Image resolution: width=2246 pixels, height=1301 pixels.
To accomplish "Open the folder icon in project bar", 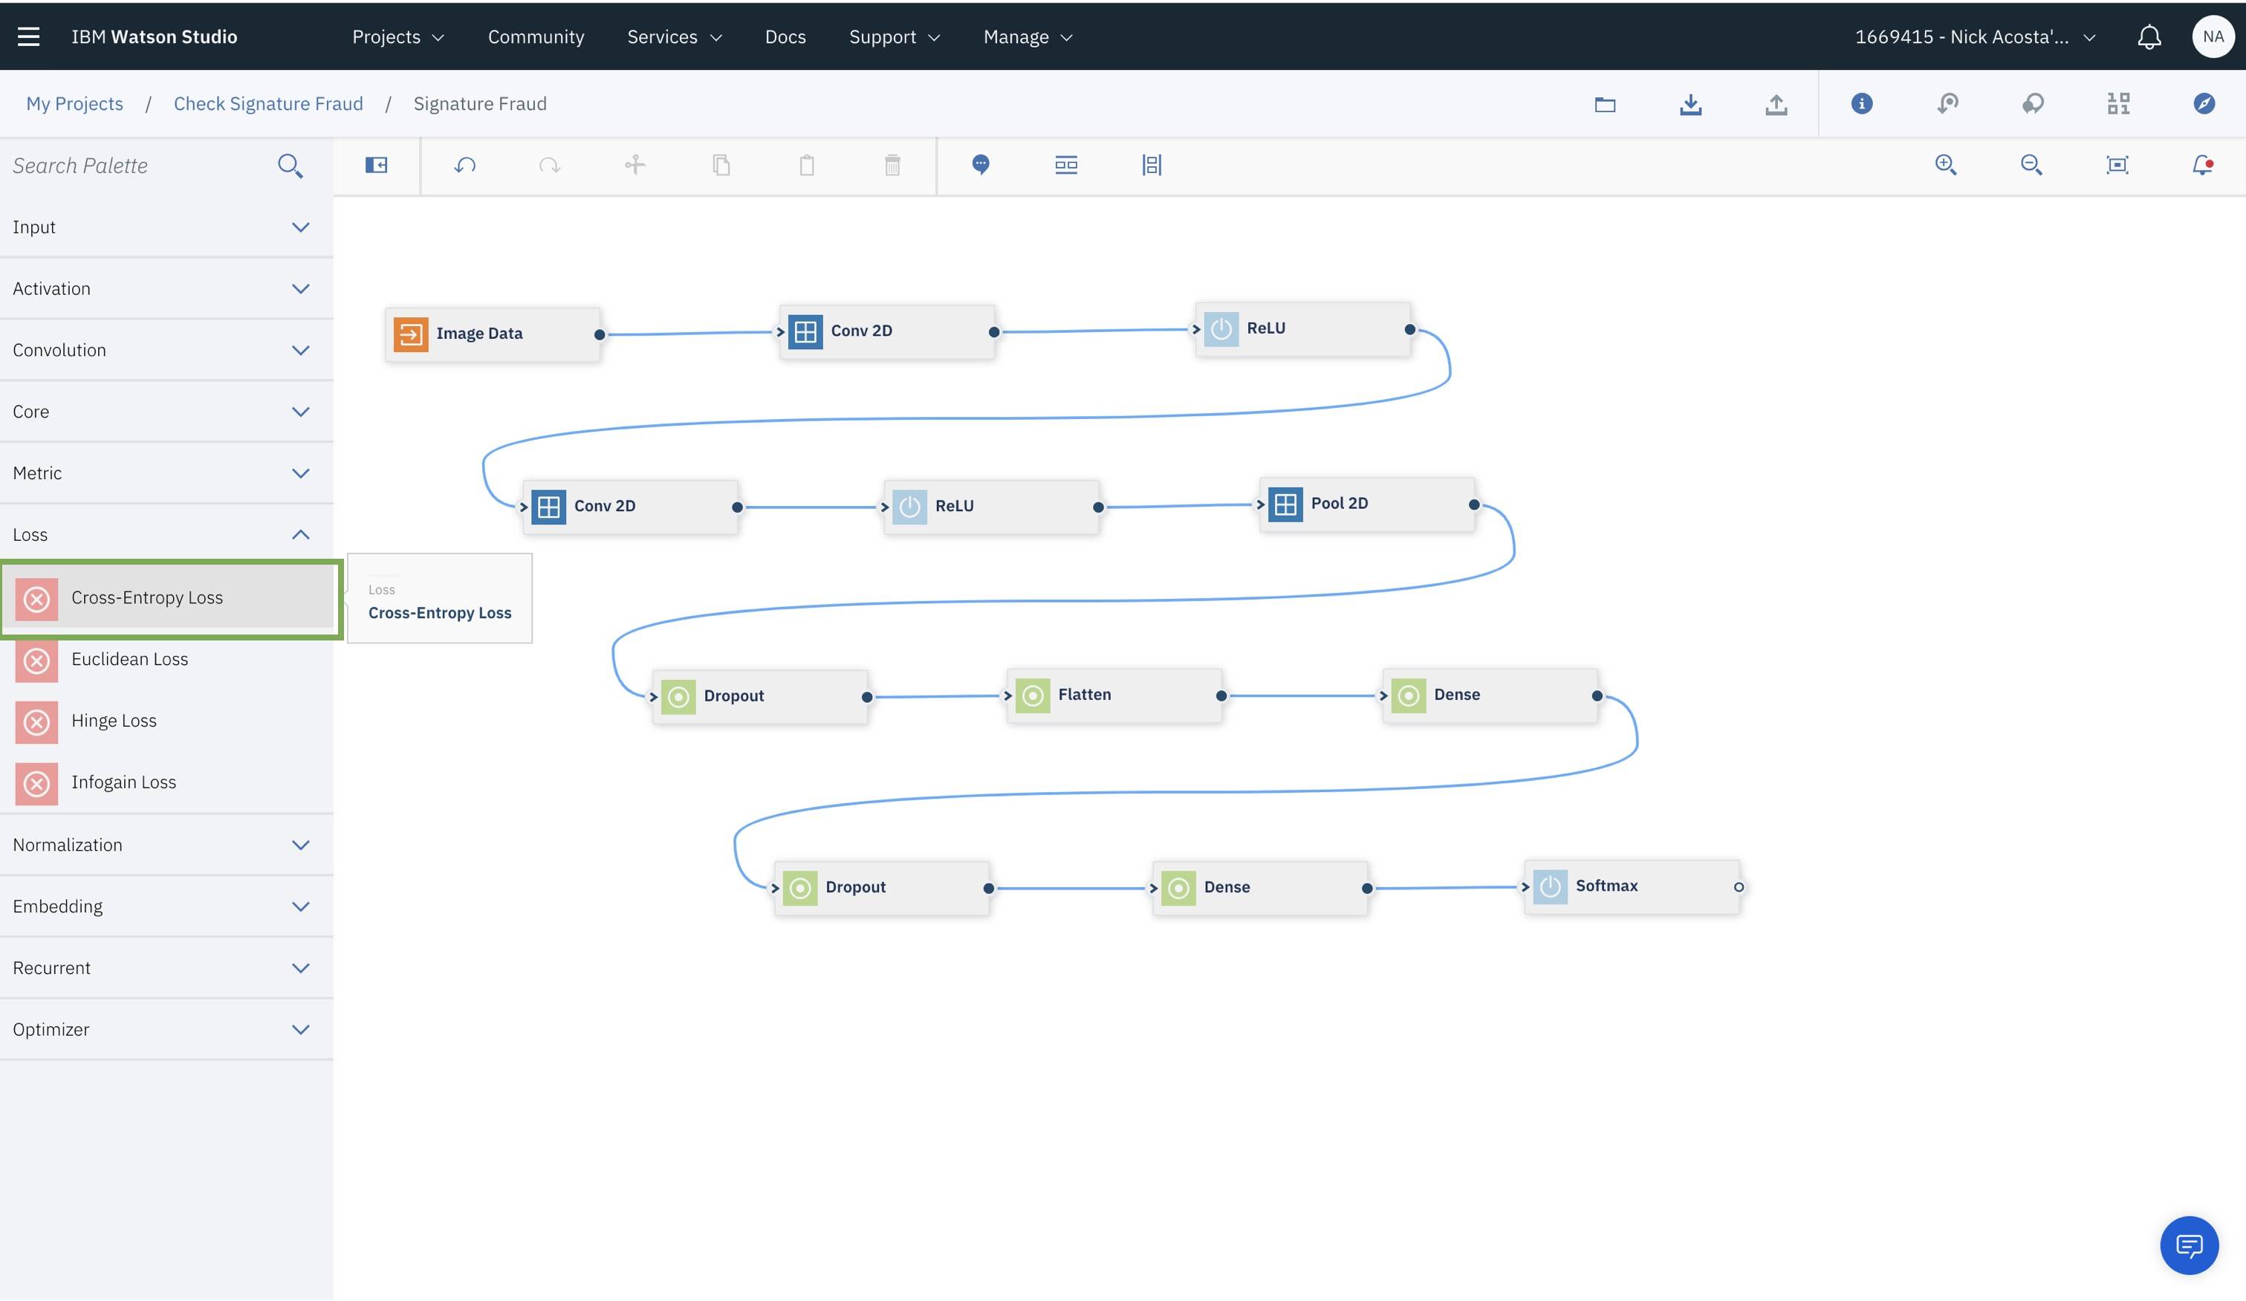I will pyautogui.click(x=1604, y=104).
